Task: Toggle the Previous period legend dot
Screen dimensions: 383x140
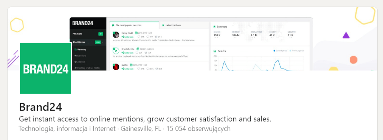Action: click(290, 51)
